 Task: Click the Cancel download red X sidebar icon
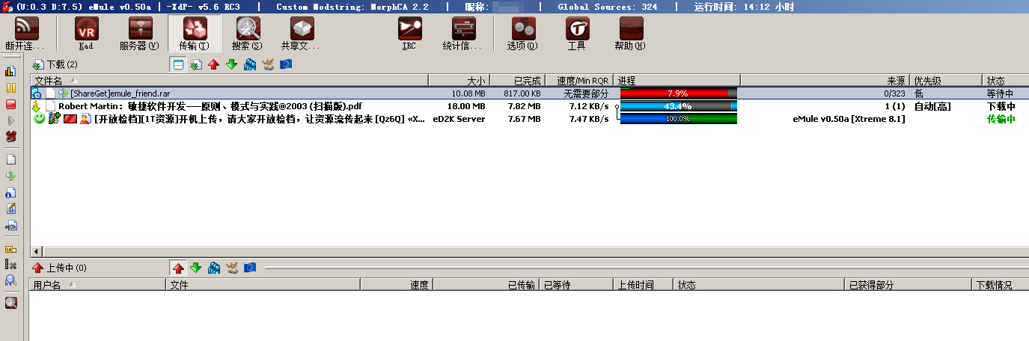coord(10,136)
